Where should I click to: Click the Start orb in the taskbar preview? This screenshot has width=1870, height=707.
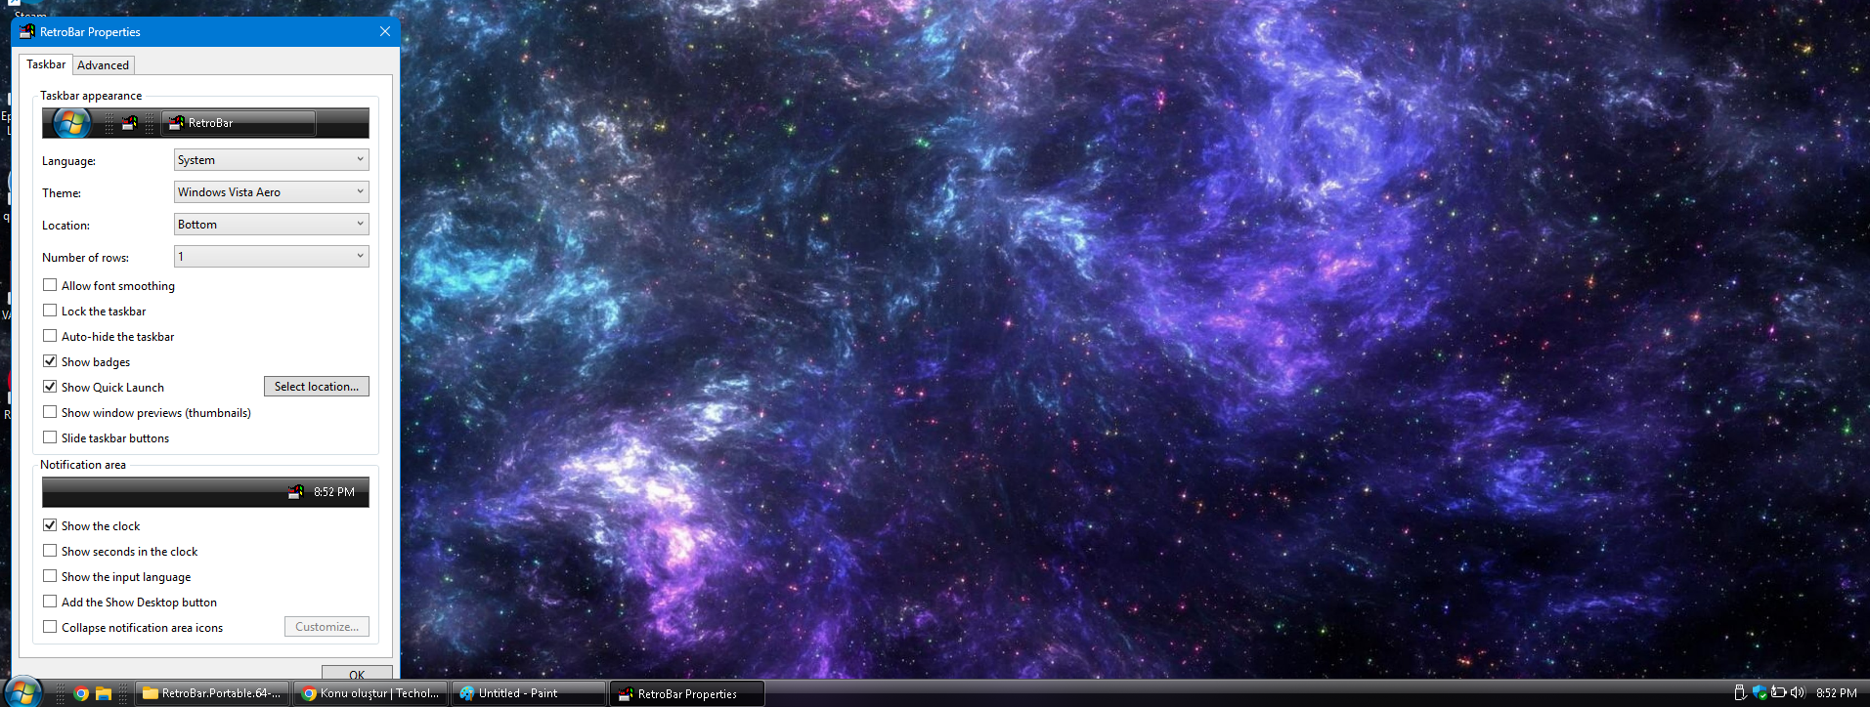coord(71,123)
